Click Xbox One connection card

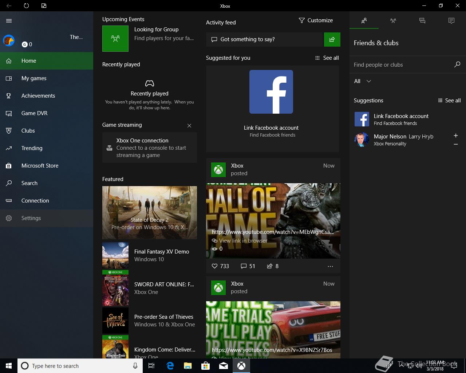pyautogui.click(x=150, y=148)
